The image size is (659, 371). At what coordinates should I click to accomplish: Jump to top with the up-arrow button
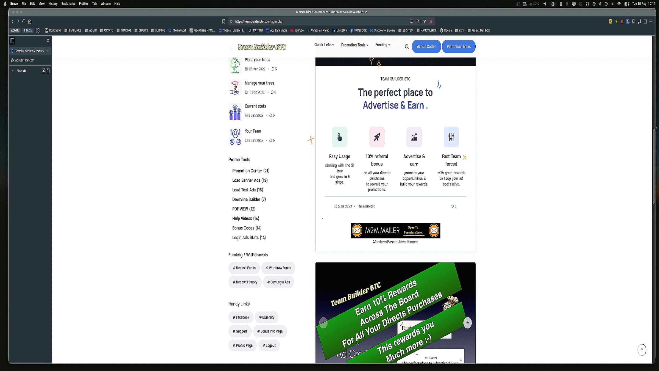coord(642,350)
